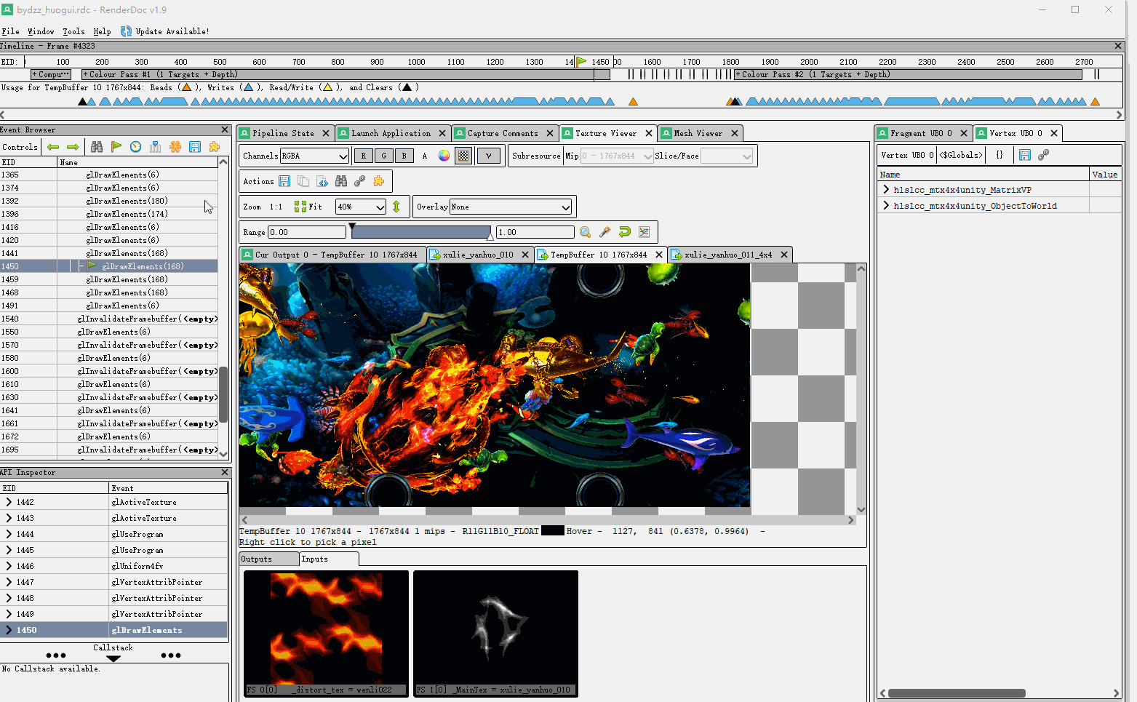Toggle the red channel R button
1137x702 pixels.
364,156
